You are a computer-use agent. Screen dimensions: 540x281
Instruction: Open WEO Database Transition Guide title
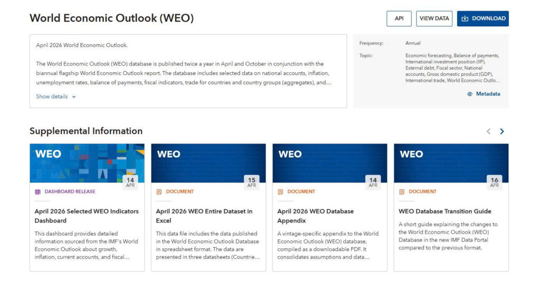[x=445, y=211]
